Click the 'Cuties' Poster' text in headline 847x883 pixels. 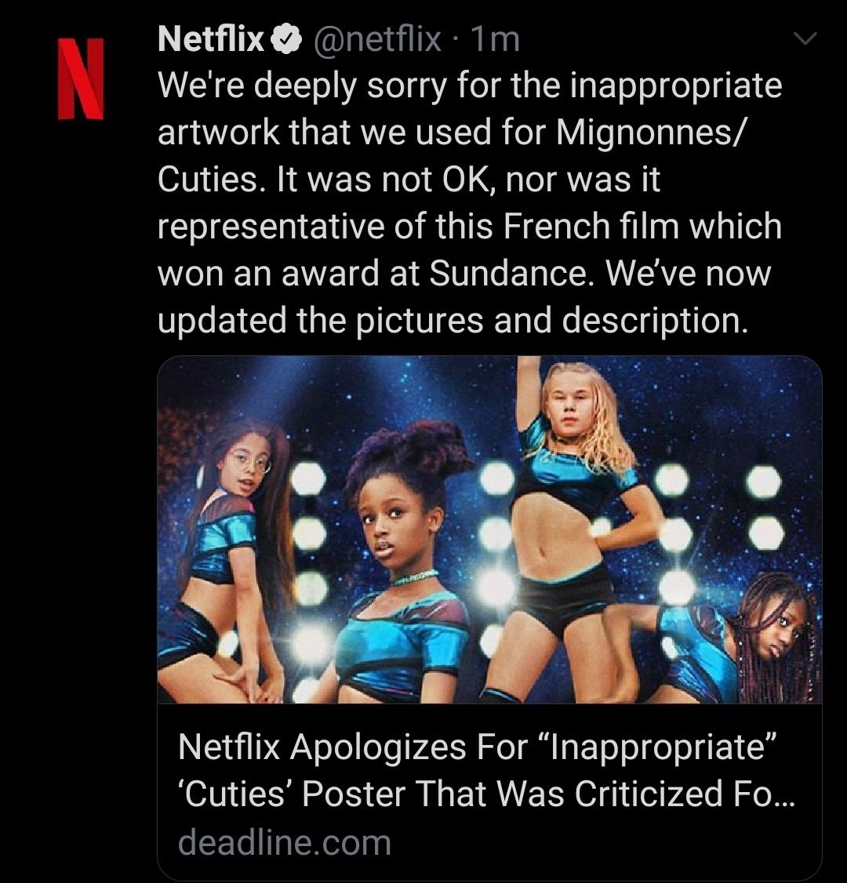[x=292, y=794]
